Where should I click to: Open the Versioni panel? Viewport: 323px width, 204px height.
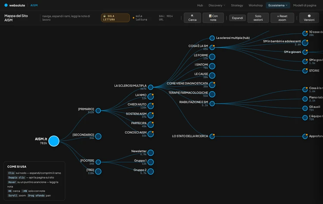[309, 18]
